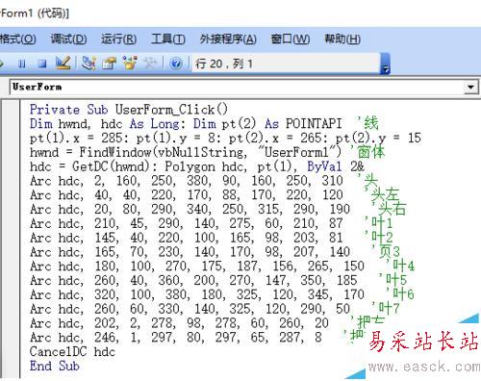Click the POINTAPI type name
Image resolution: width=481 pixels, height=381 pixels.
tap(314, 124)
